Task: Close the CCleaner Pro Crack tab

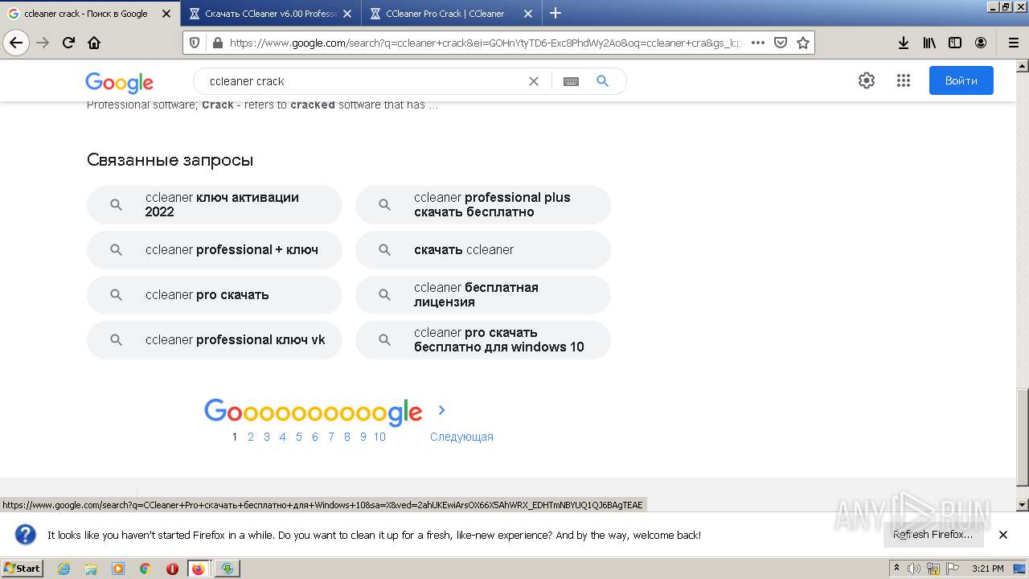Action: coord(528,14)
